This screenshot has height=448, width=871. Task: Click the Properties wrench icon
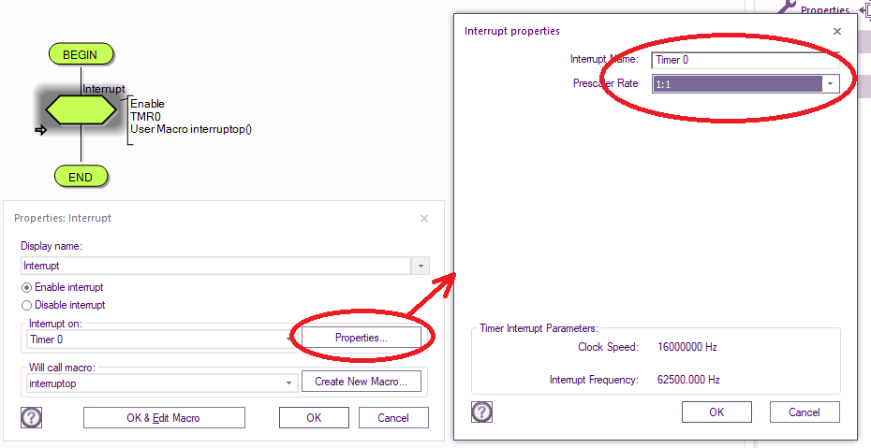pyautogui.click(x=786, y=7)
